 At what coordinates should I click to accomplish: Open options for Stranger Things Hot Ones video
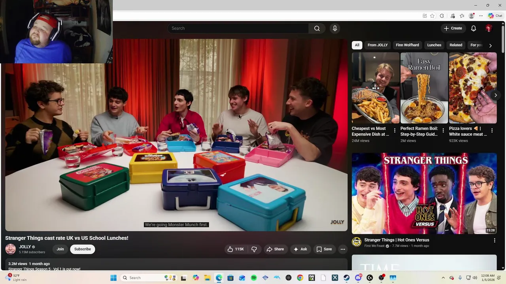[494, 240]
